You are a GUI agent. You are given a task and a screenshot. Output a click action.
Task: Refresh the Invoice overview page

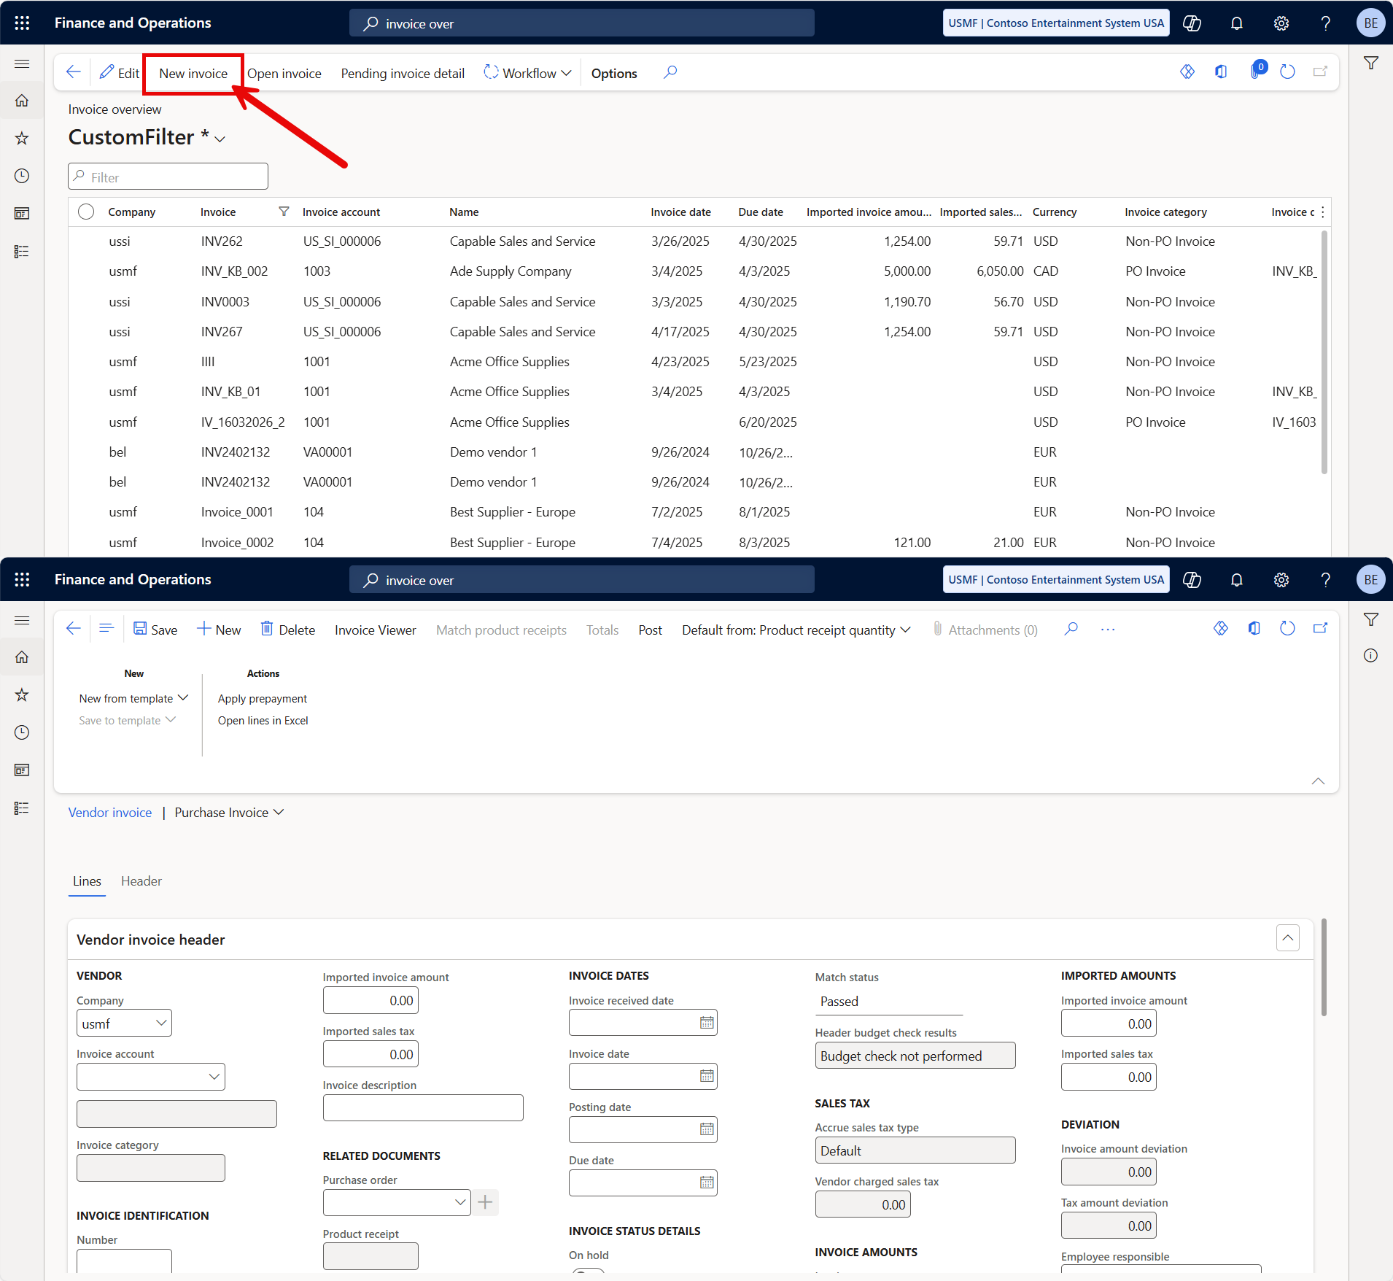pos(1287,71)
